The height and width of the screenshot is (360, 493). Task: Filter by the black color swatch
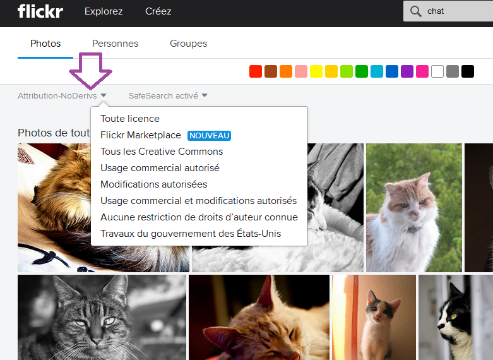[468, 71]
